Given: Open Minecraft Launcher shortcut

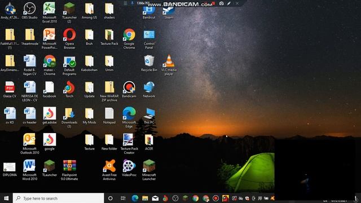Looking at the screenshot, I should point(149,170).
